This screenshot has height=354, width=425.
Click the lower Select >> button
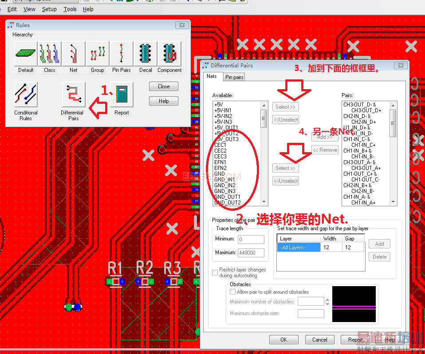click(285, 168)
